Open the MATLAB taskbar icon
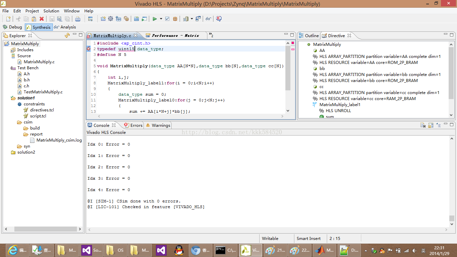The image size is (457, 257). (x=325, y=250)
